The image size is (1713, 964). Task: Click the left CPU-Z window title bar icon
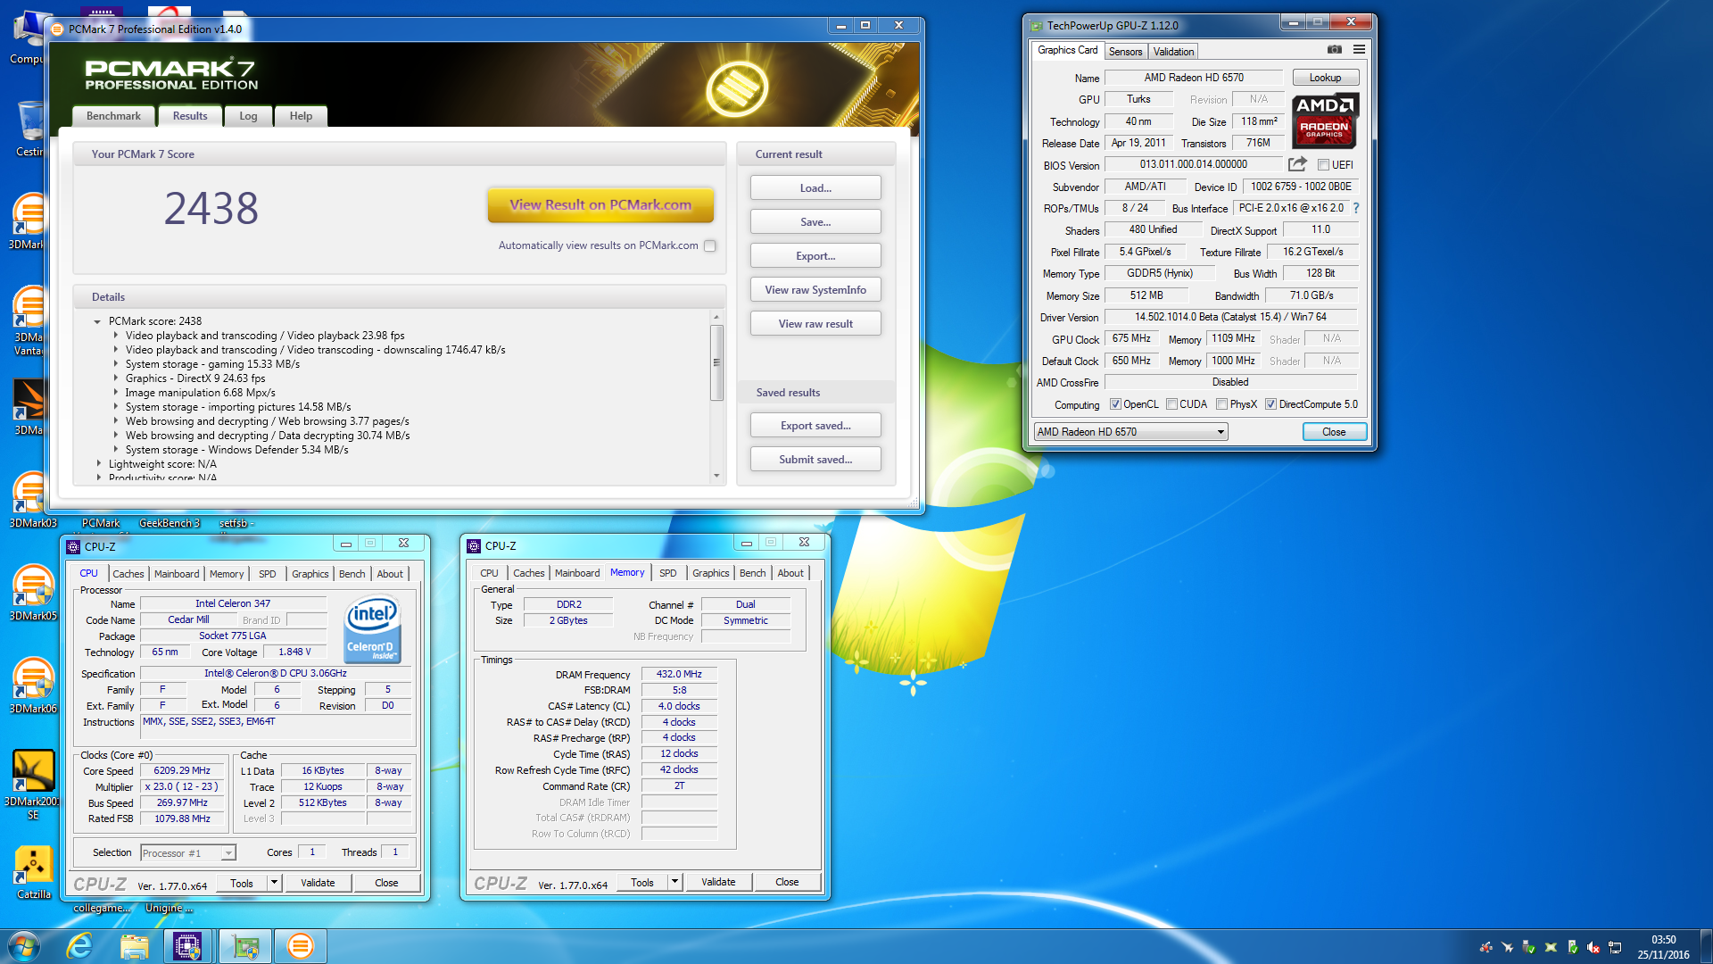click(74, 546)
